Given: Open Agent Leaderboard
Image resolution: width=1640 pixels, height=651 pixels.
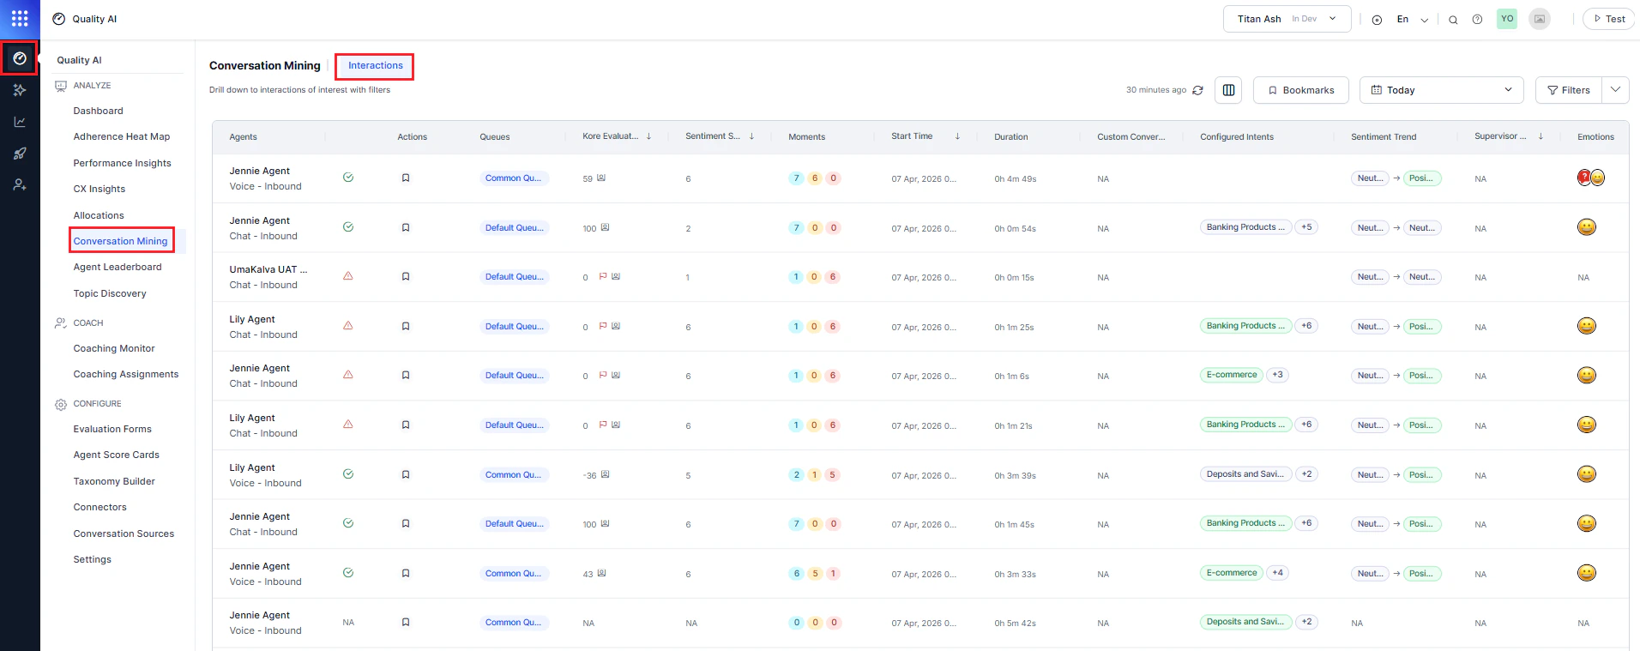Looking at the screenshot, I should [x=118, y=267].
